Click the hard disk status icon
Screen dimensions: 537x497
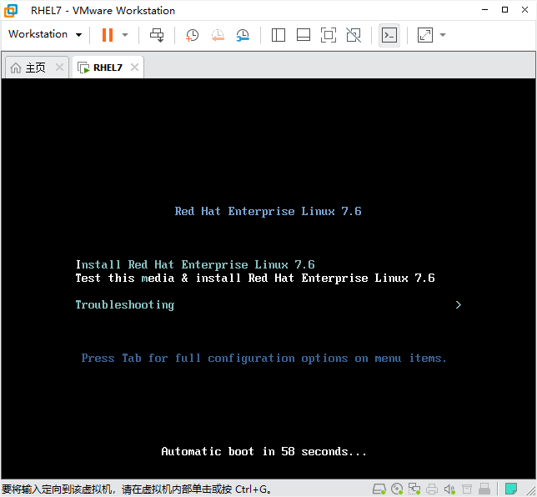point(379,489)
